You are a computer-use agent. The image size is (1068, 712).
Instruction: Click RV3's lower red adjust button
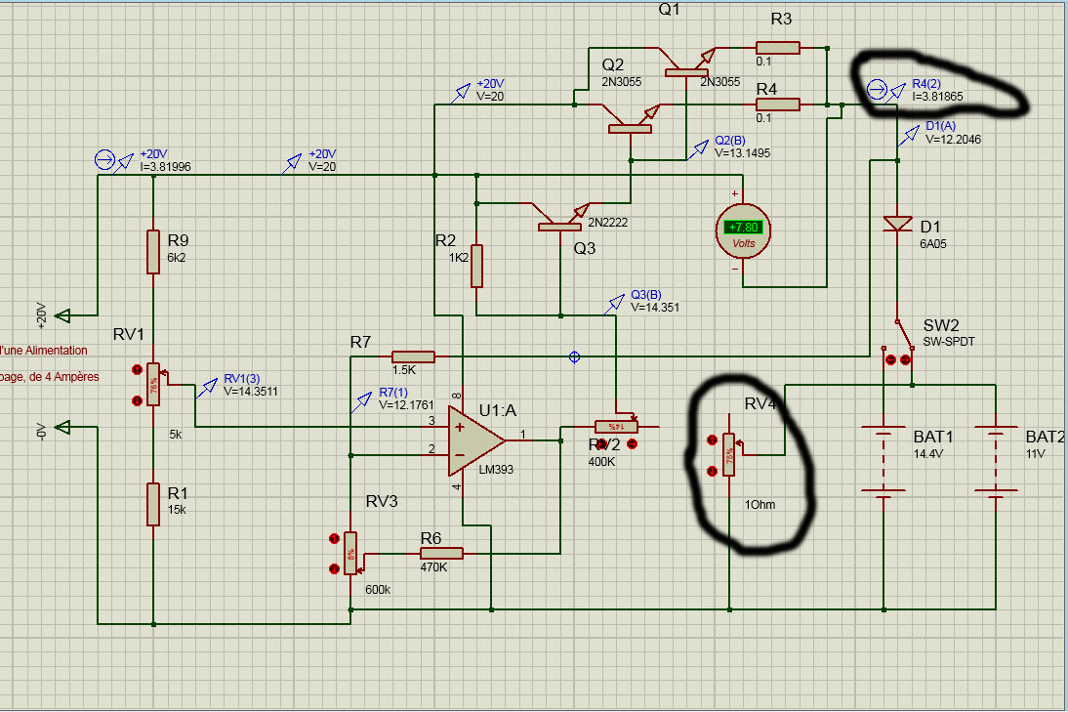(334, 568)
